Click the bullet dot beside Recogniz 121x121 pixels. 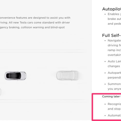[x=105, y=104]
